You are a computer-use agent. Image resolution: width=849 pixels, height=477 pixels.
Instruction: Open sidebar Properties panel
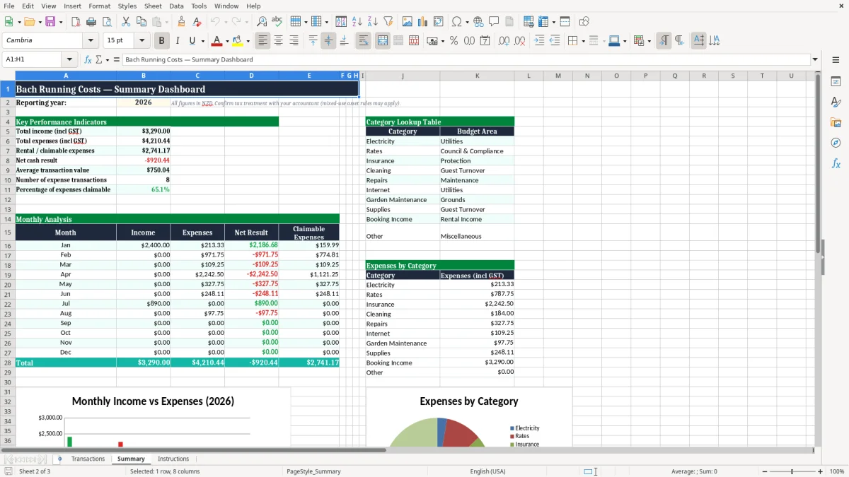tap(836, 82)
